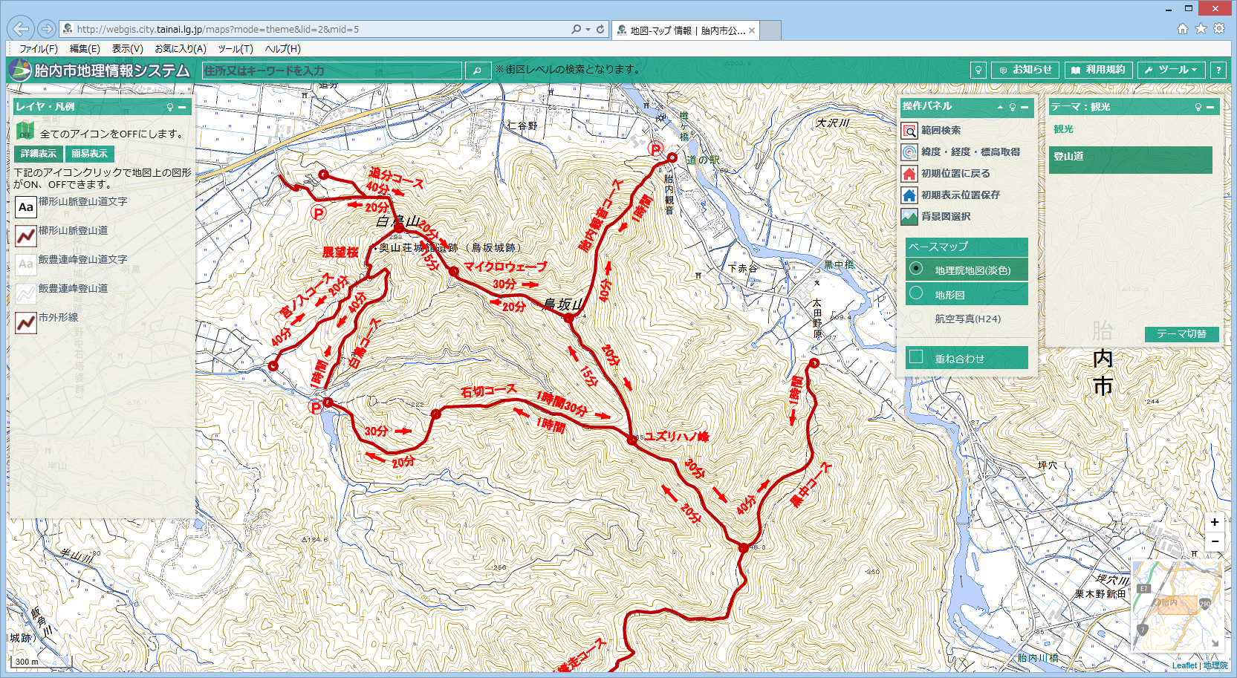Click the 簡易表示 button

pyautogui.click(x=89, y=154)
